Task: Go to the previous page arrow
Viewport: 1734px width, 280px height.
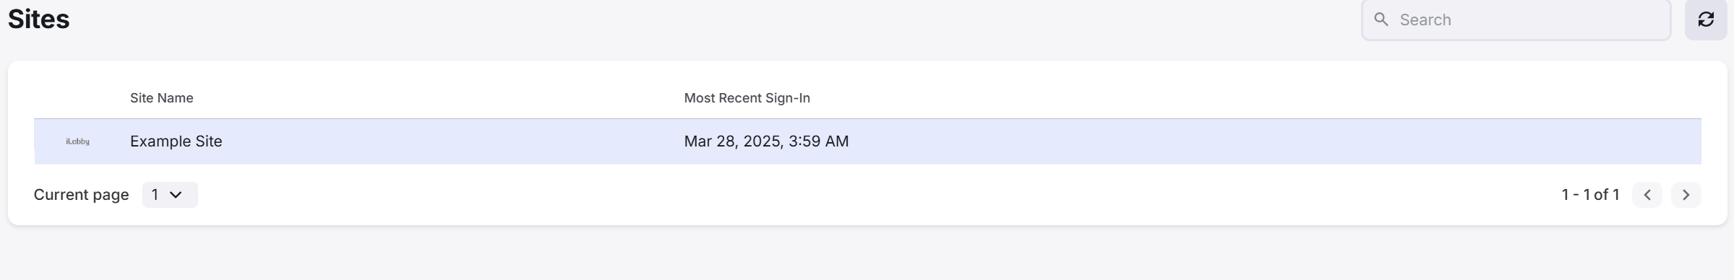Action: pos(1647,195)
